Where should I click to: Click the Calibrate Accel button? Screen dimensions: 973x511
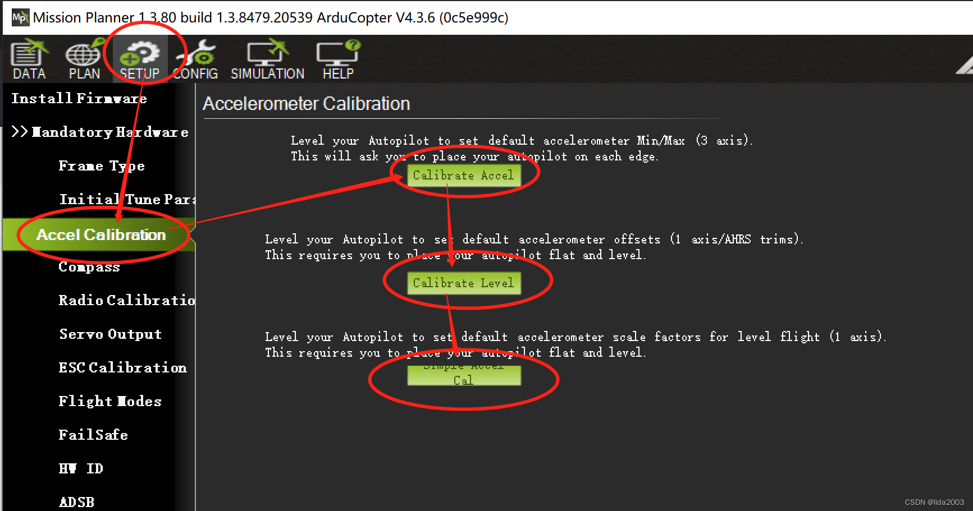click(464, 175)
